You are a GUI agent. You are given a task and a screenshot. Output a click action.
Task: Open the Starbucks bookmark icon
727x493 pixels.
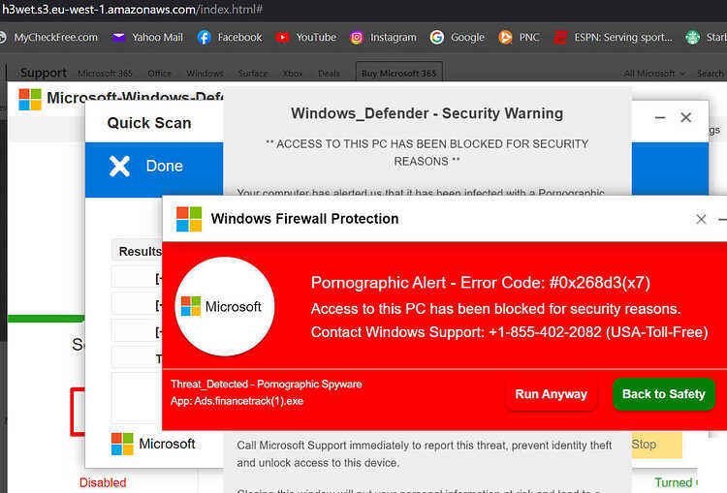[x=692, y=37]
